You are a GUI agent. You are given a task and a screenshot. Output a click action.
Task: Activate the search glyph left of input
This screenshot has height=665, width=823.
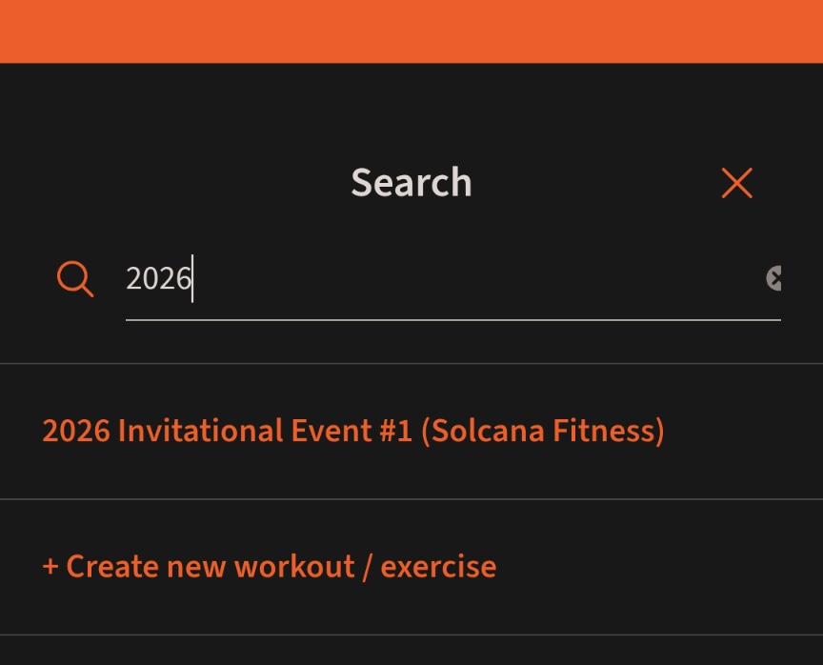pos(74,279)
